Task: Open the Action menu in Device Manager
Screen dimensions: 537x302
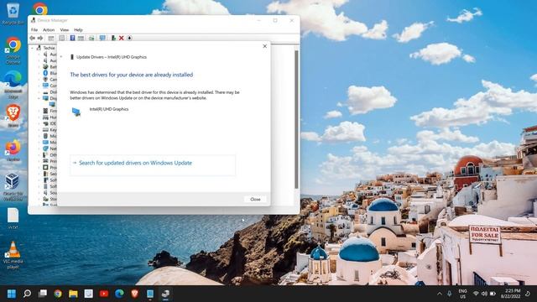Action: pos(49,30)
